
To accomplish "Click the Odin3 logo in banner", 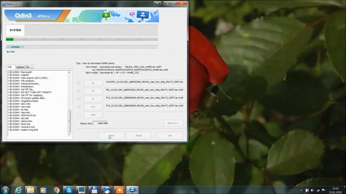I will [x=23, y=16].
